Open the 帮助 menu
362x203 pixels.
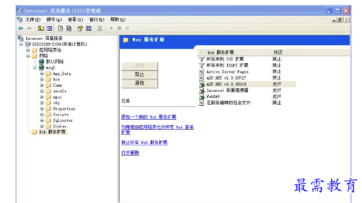coord(117,20)
